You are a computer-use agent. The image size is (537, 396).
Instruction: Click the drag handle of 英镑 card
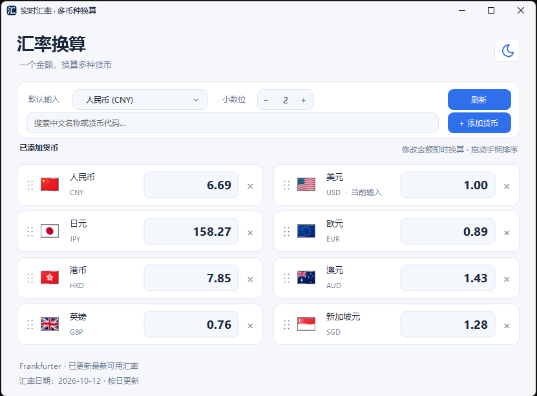point(30,325)
